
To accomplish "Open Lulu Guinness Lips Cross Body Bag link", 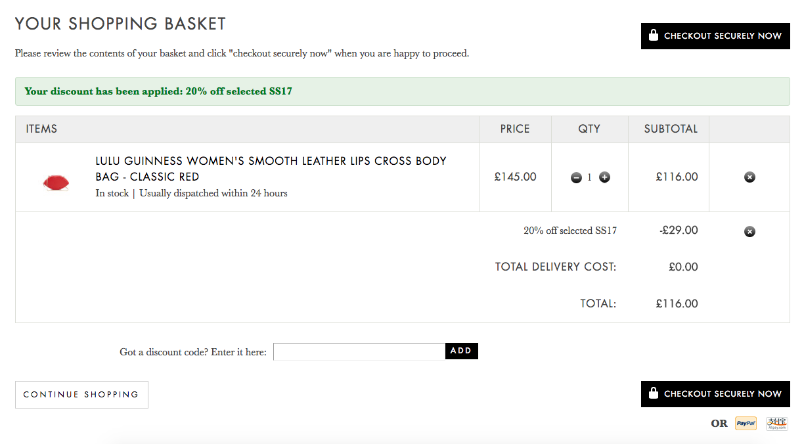I will point(271,169).
